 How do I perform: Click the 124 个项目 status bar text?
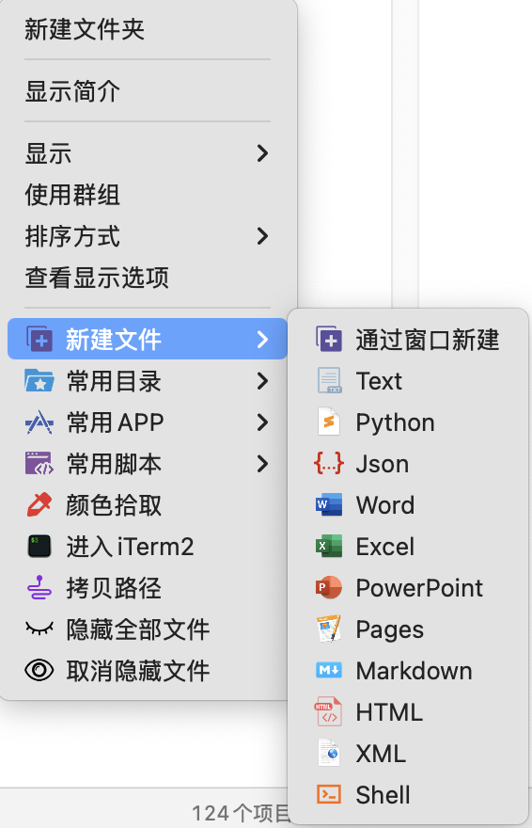(x=241, y=814)
